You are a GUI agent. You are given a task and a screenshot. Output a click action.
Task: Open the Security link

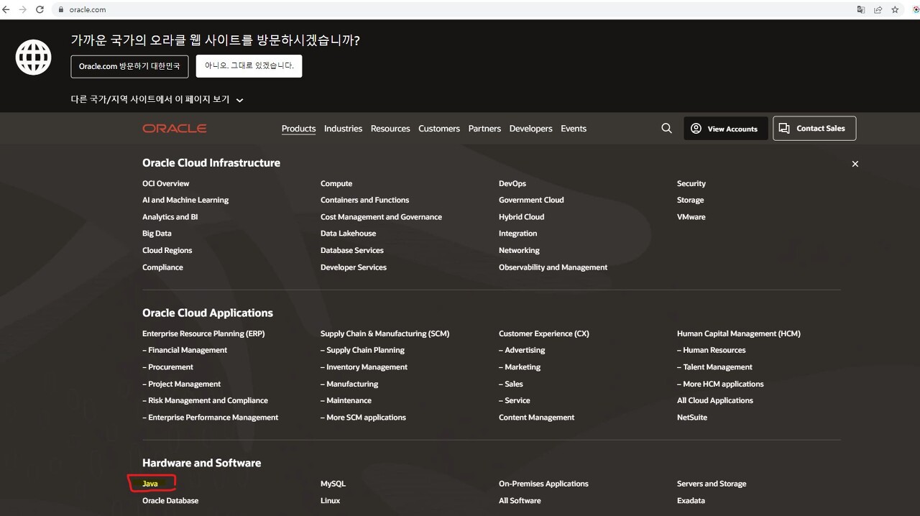(x=691, y=183)
